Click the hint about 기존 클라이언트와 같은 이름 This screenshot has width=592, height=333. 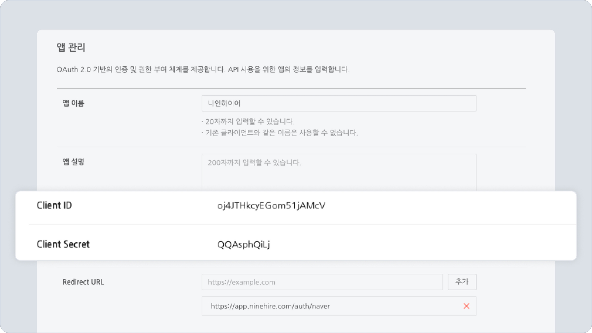281,133
